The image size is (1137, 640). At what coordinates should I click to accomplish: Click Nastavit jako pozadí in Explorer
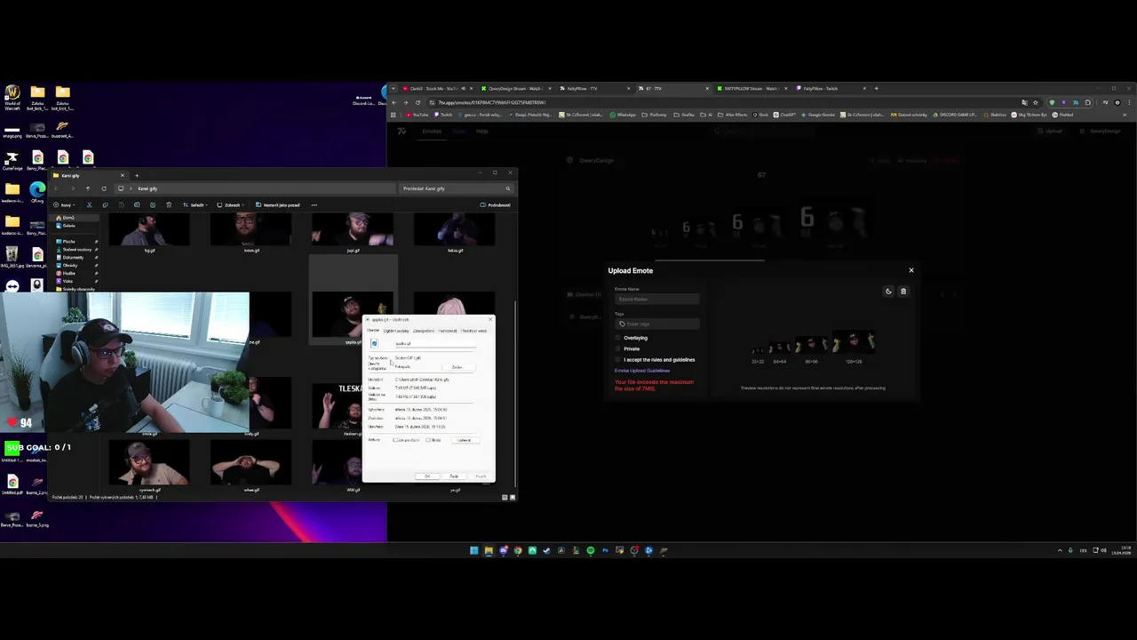tap(278, 204)
